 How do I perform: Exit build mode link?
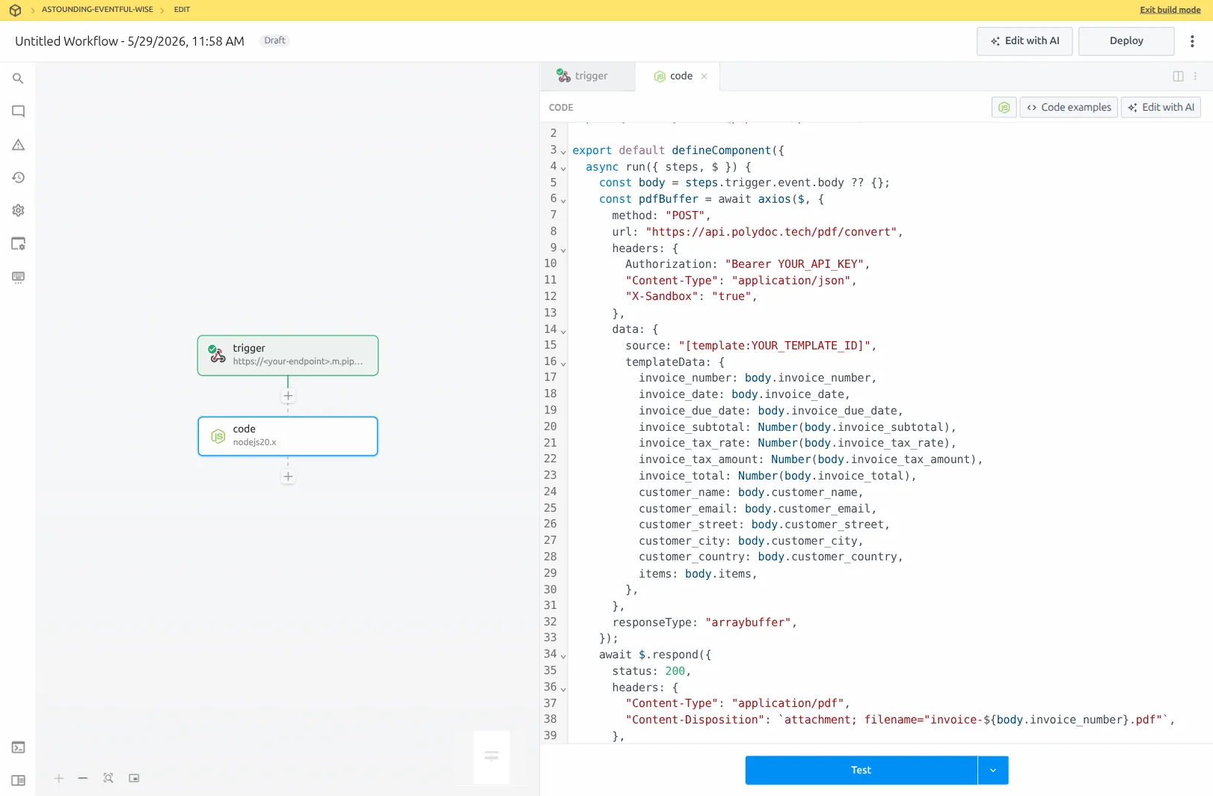click(1170, 10)
